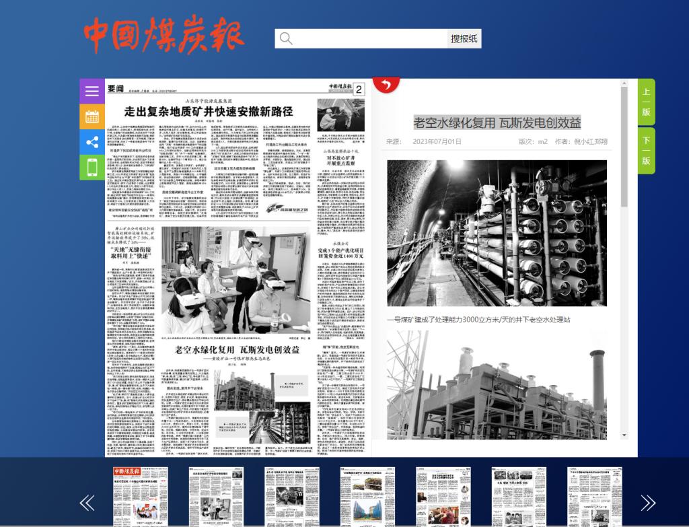Click the red back arrow icon

click(x=386, y=83)
